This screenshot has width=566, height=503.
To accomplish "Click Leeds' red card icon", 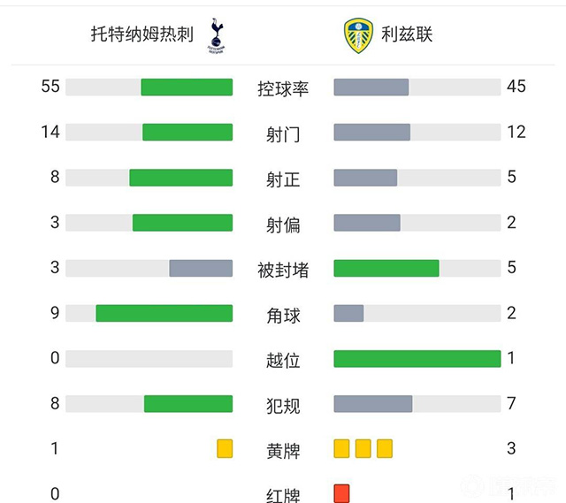I will [342, 493].
